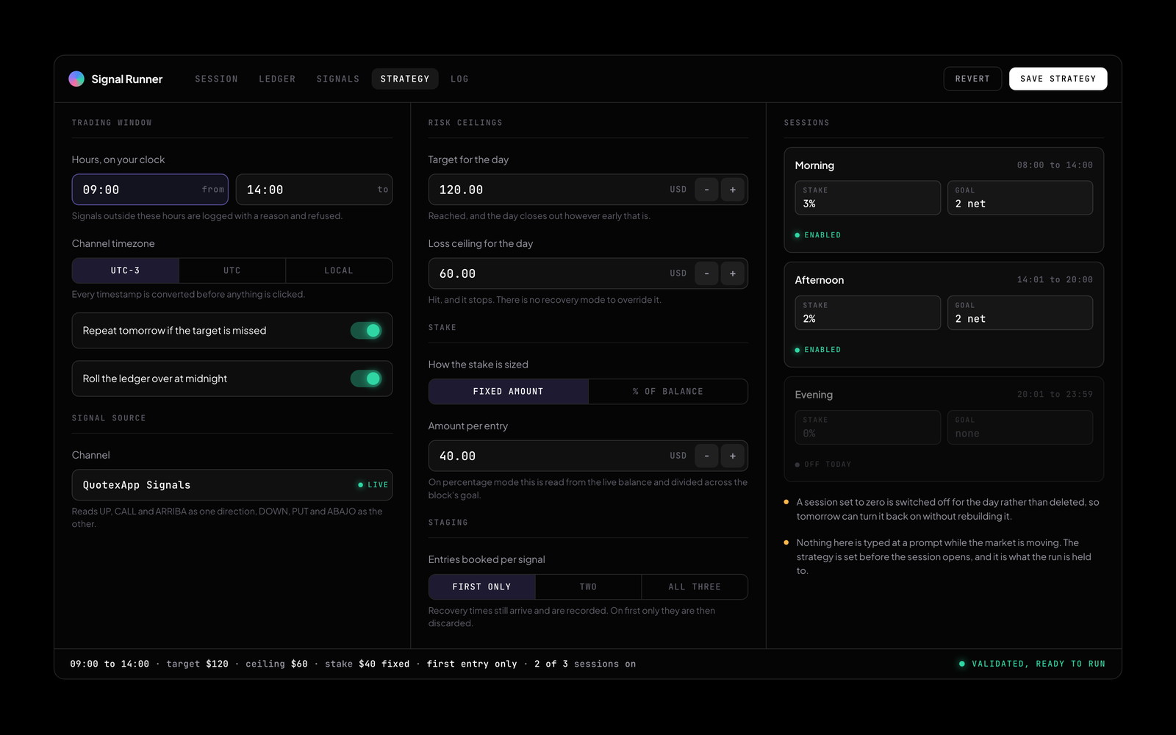The image size is (1176, 735).
Task: Select Two entries per signal
Action: [x=588, y=587]
